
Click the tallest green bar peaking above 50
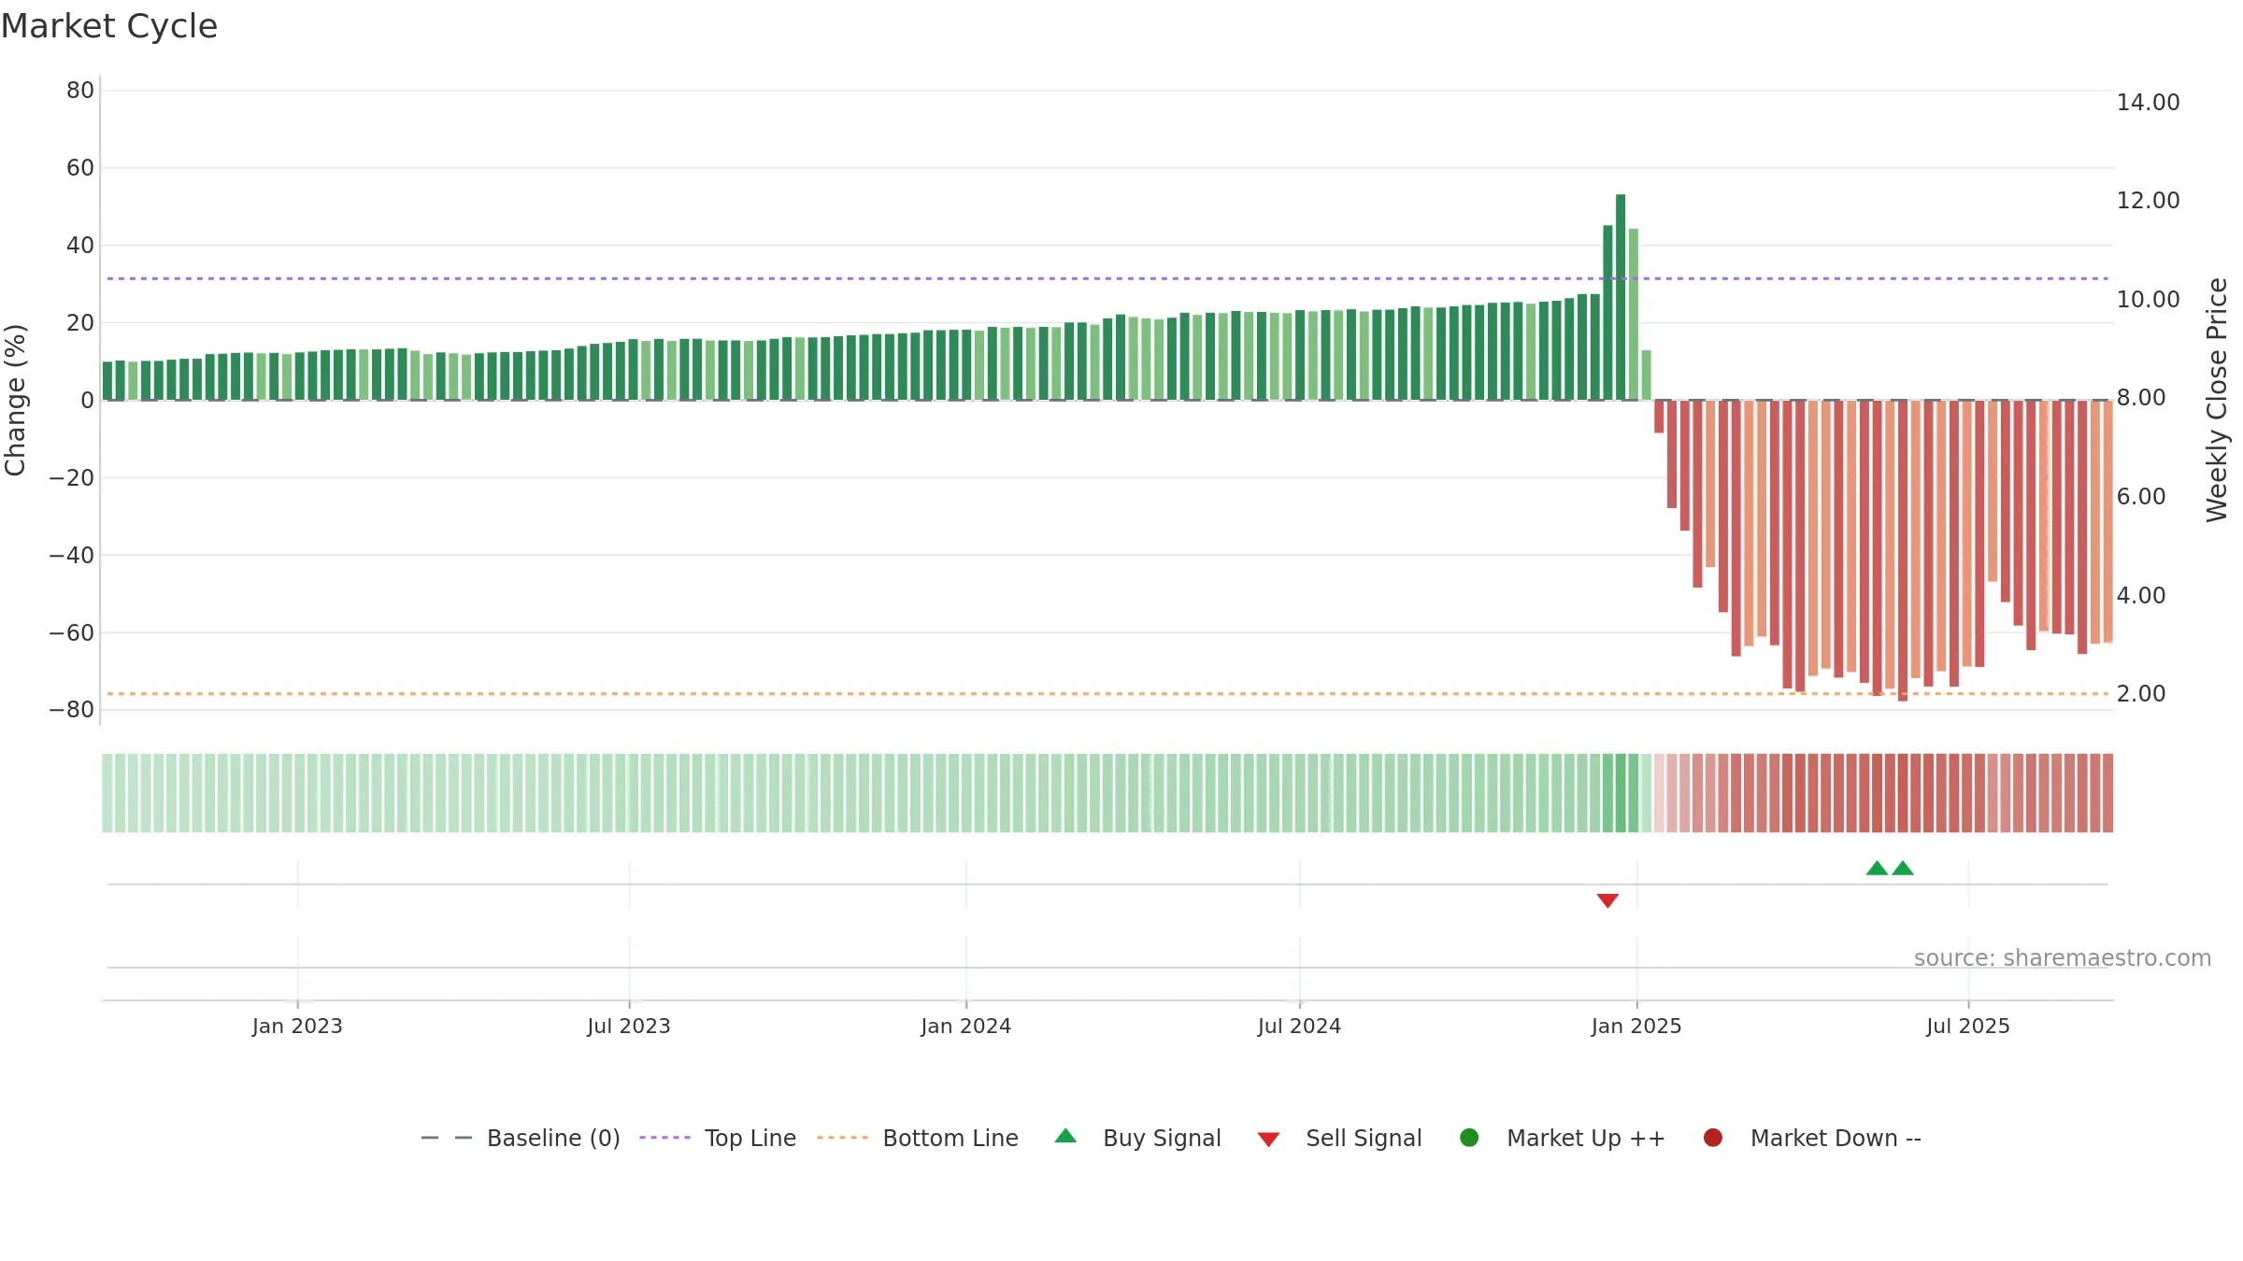pyautogui.click(x=1621, y=297)
